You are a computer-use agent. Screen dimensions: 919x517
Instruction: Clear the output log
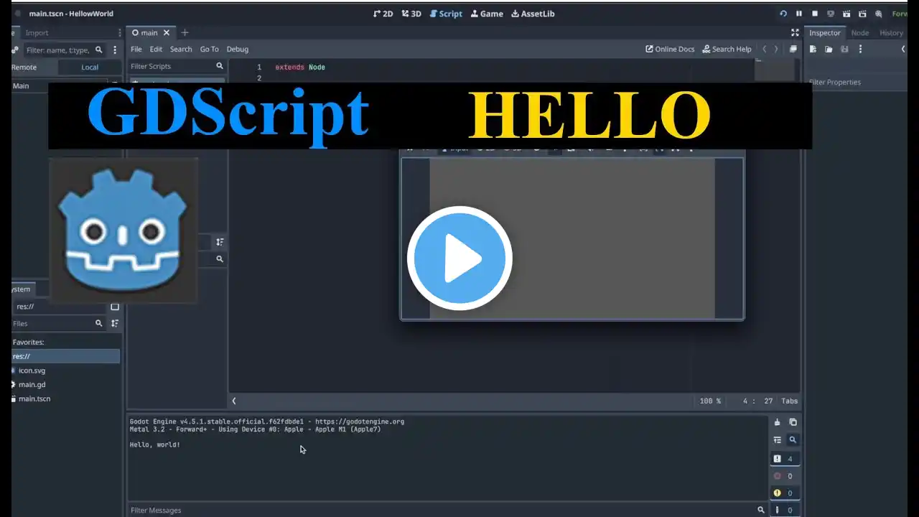coord(777,422)
